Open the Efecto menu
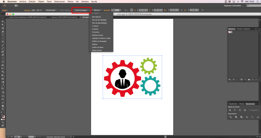261x138 pixels. (70, 2)
